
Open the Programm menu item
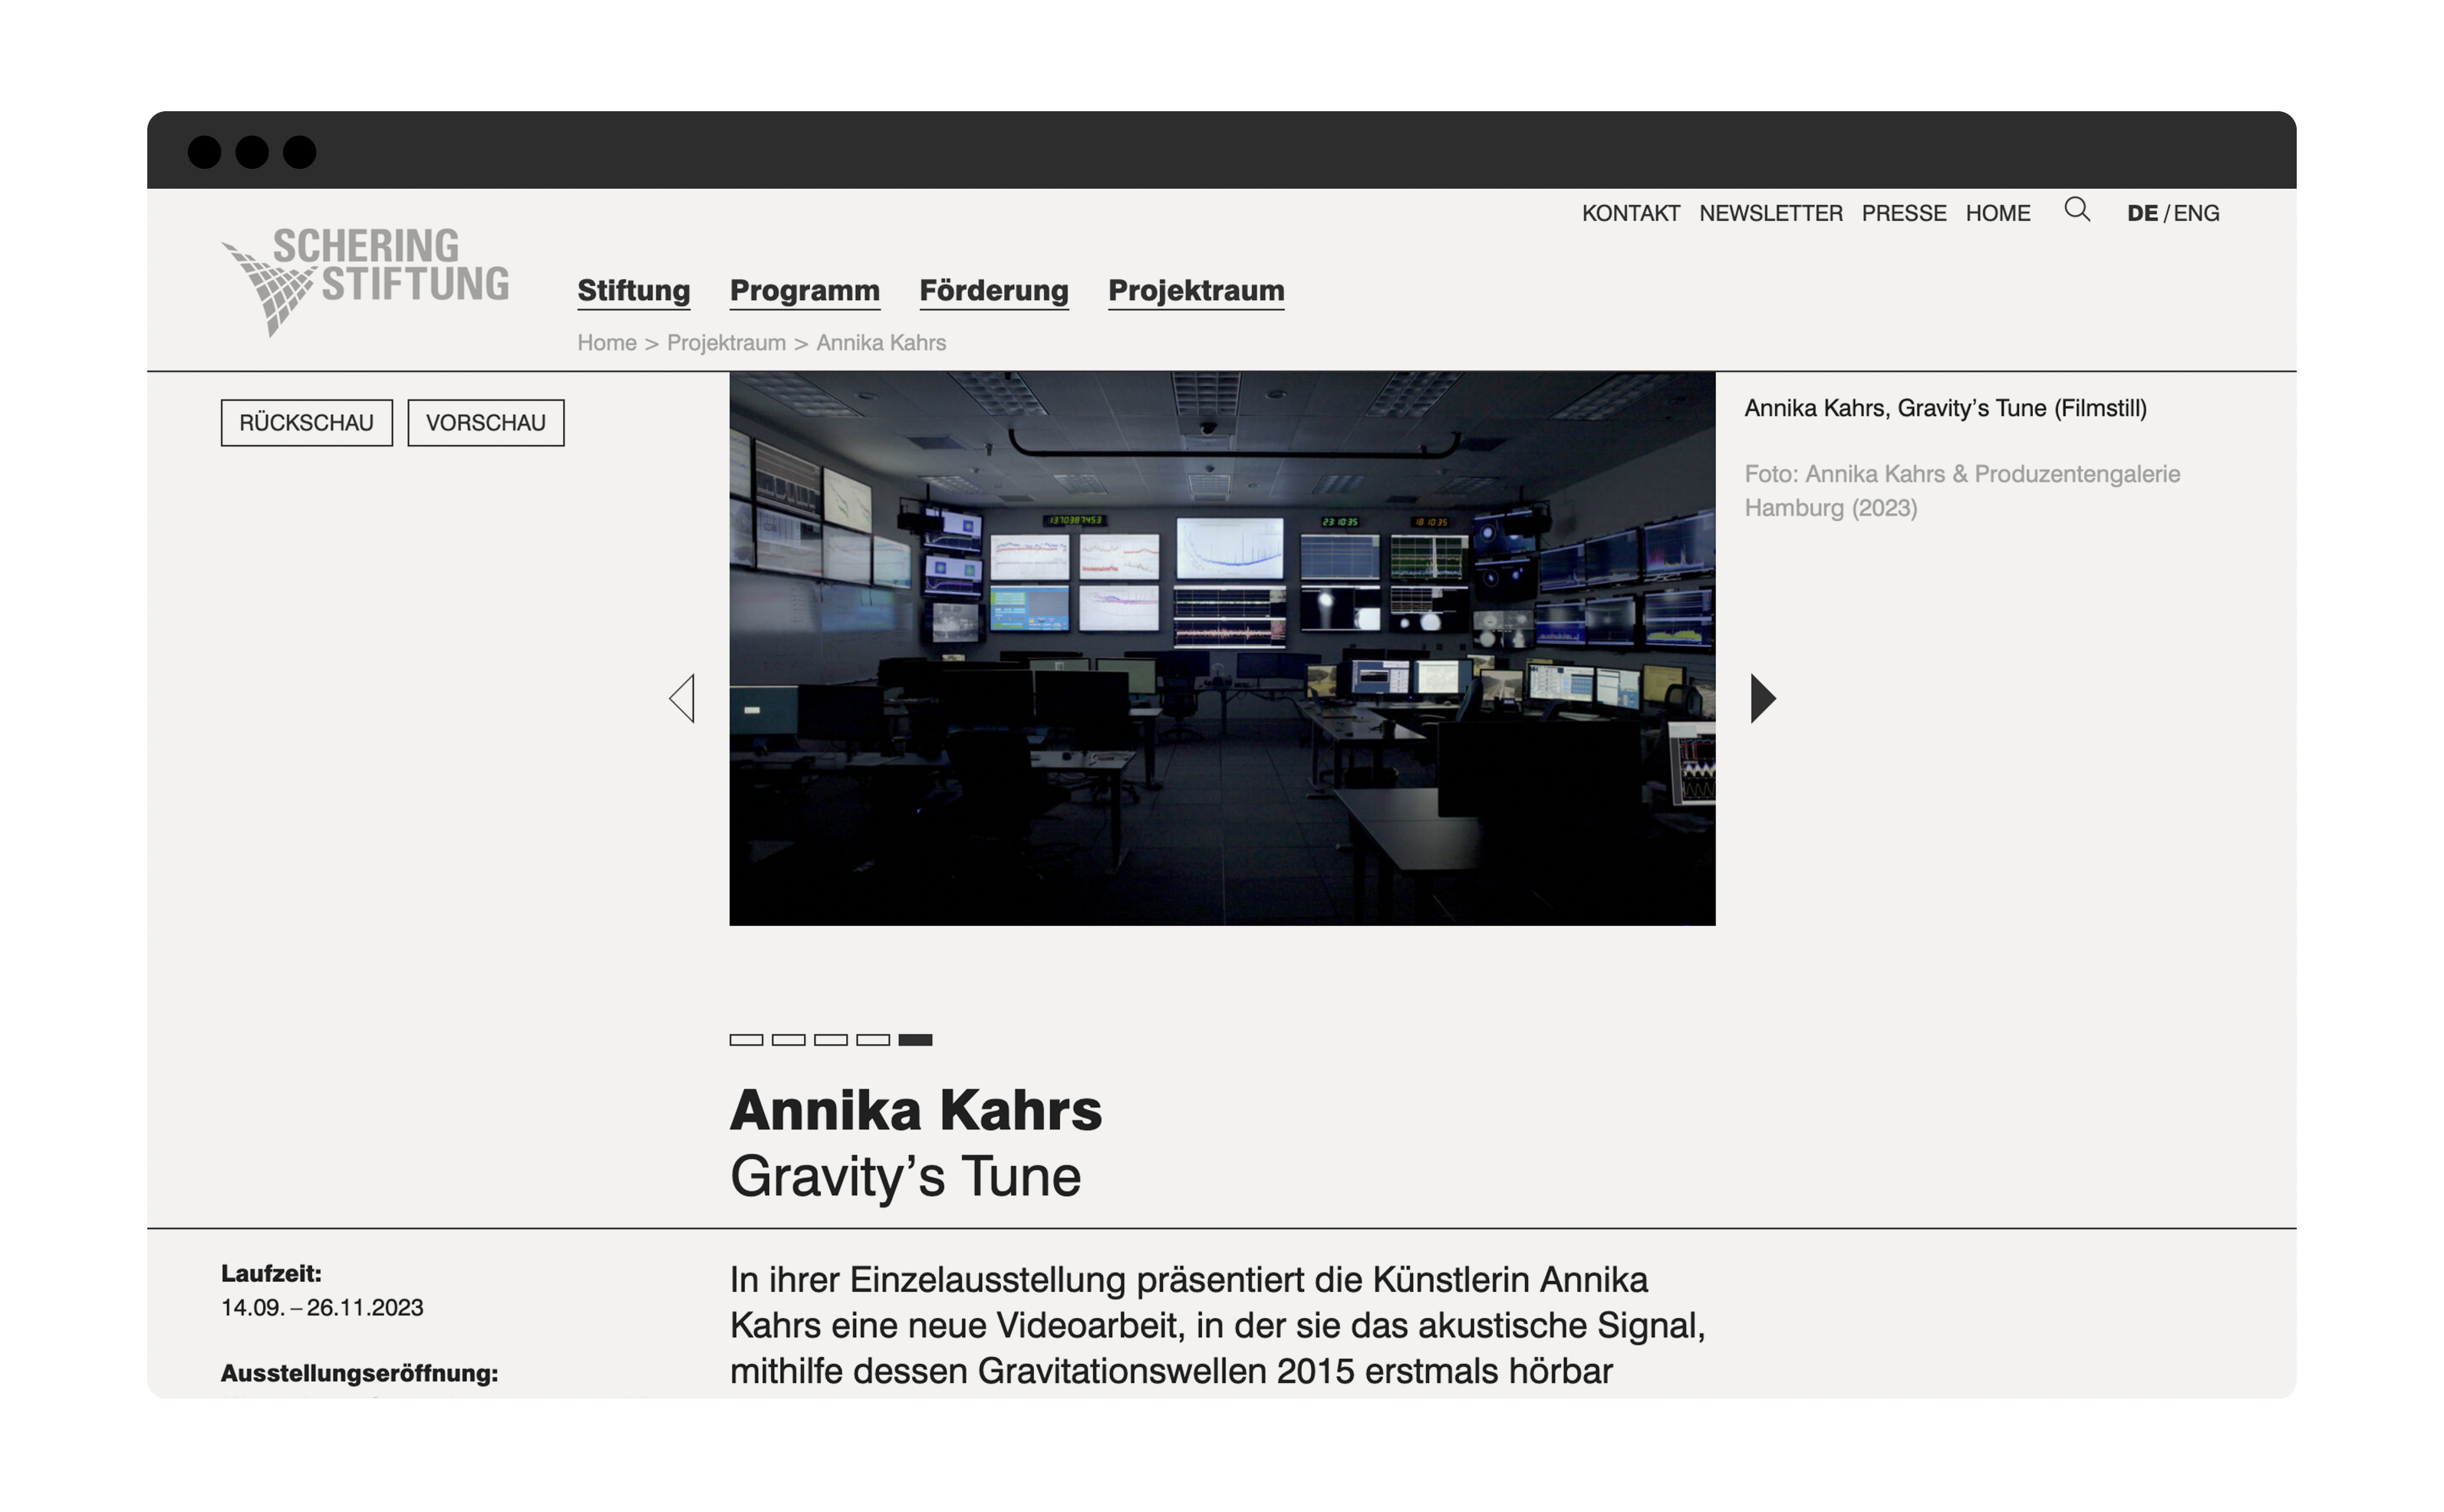[804, 290]
